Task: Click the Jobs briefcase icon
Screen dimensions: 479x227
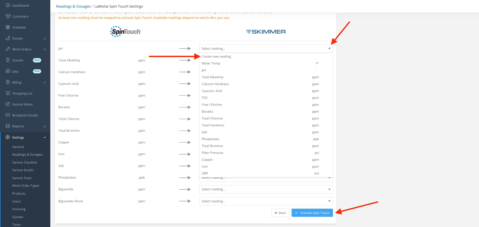Action: pyautogui.click(x=8, y=71)
